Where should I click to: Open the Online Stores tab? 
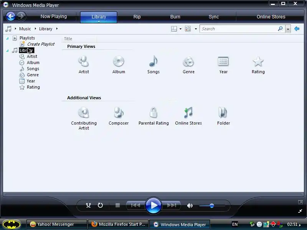[271, 16]
